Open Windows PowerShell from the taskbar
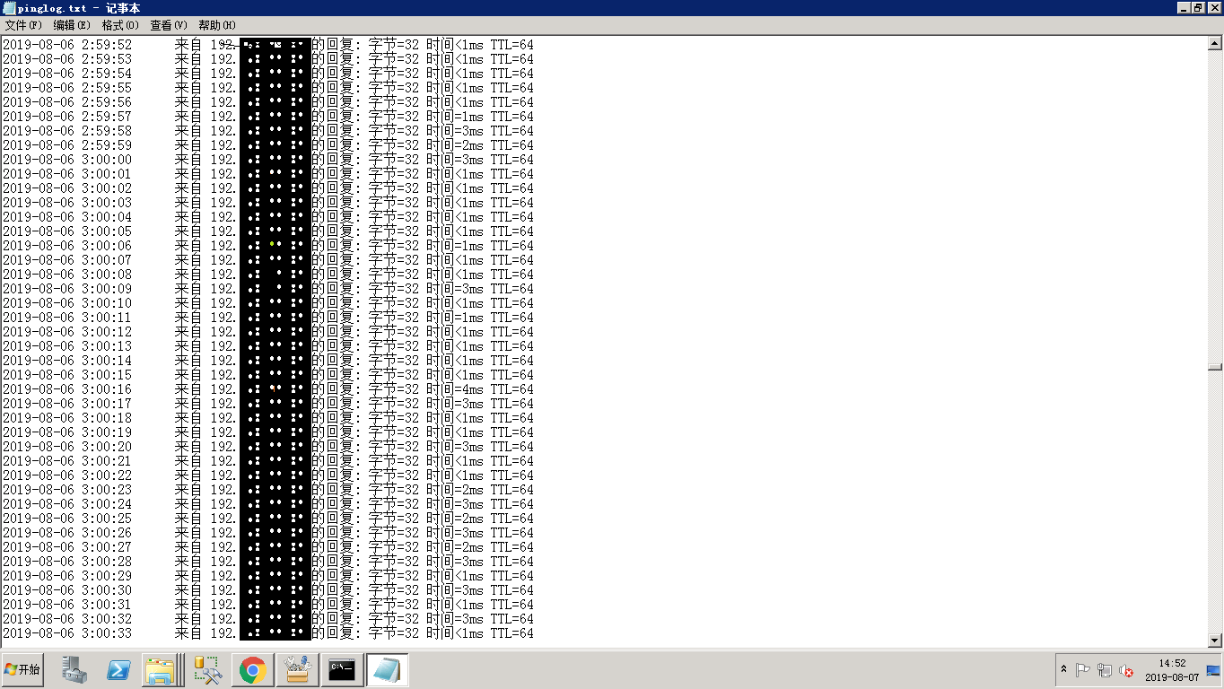 click(118, 670)
